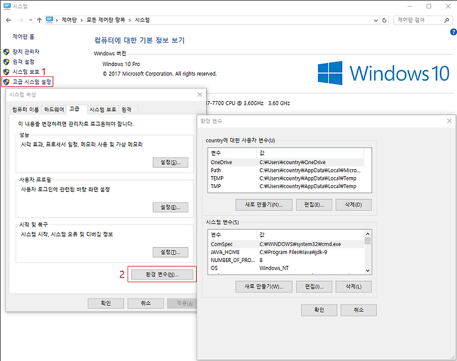Edit user variable with 편집(E)...
The image size is (457, 361).
(x=314, y=205)
